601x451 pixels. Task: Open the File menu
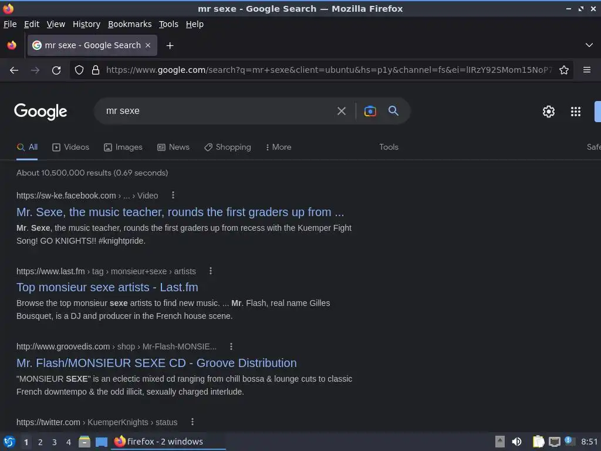(x=10, y=24)
